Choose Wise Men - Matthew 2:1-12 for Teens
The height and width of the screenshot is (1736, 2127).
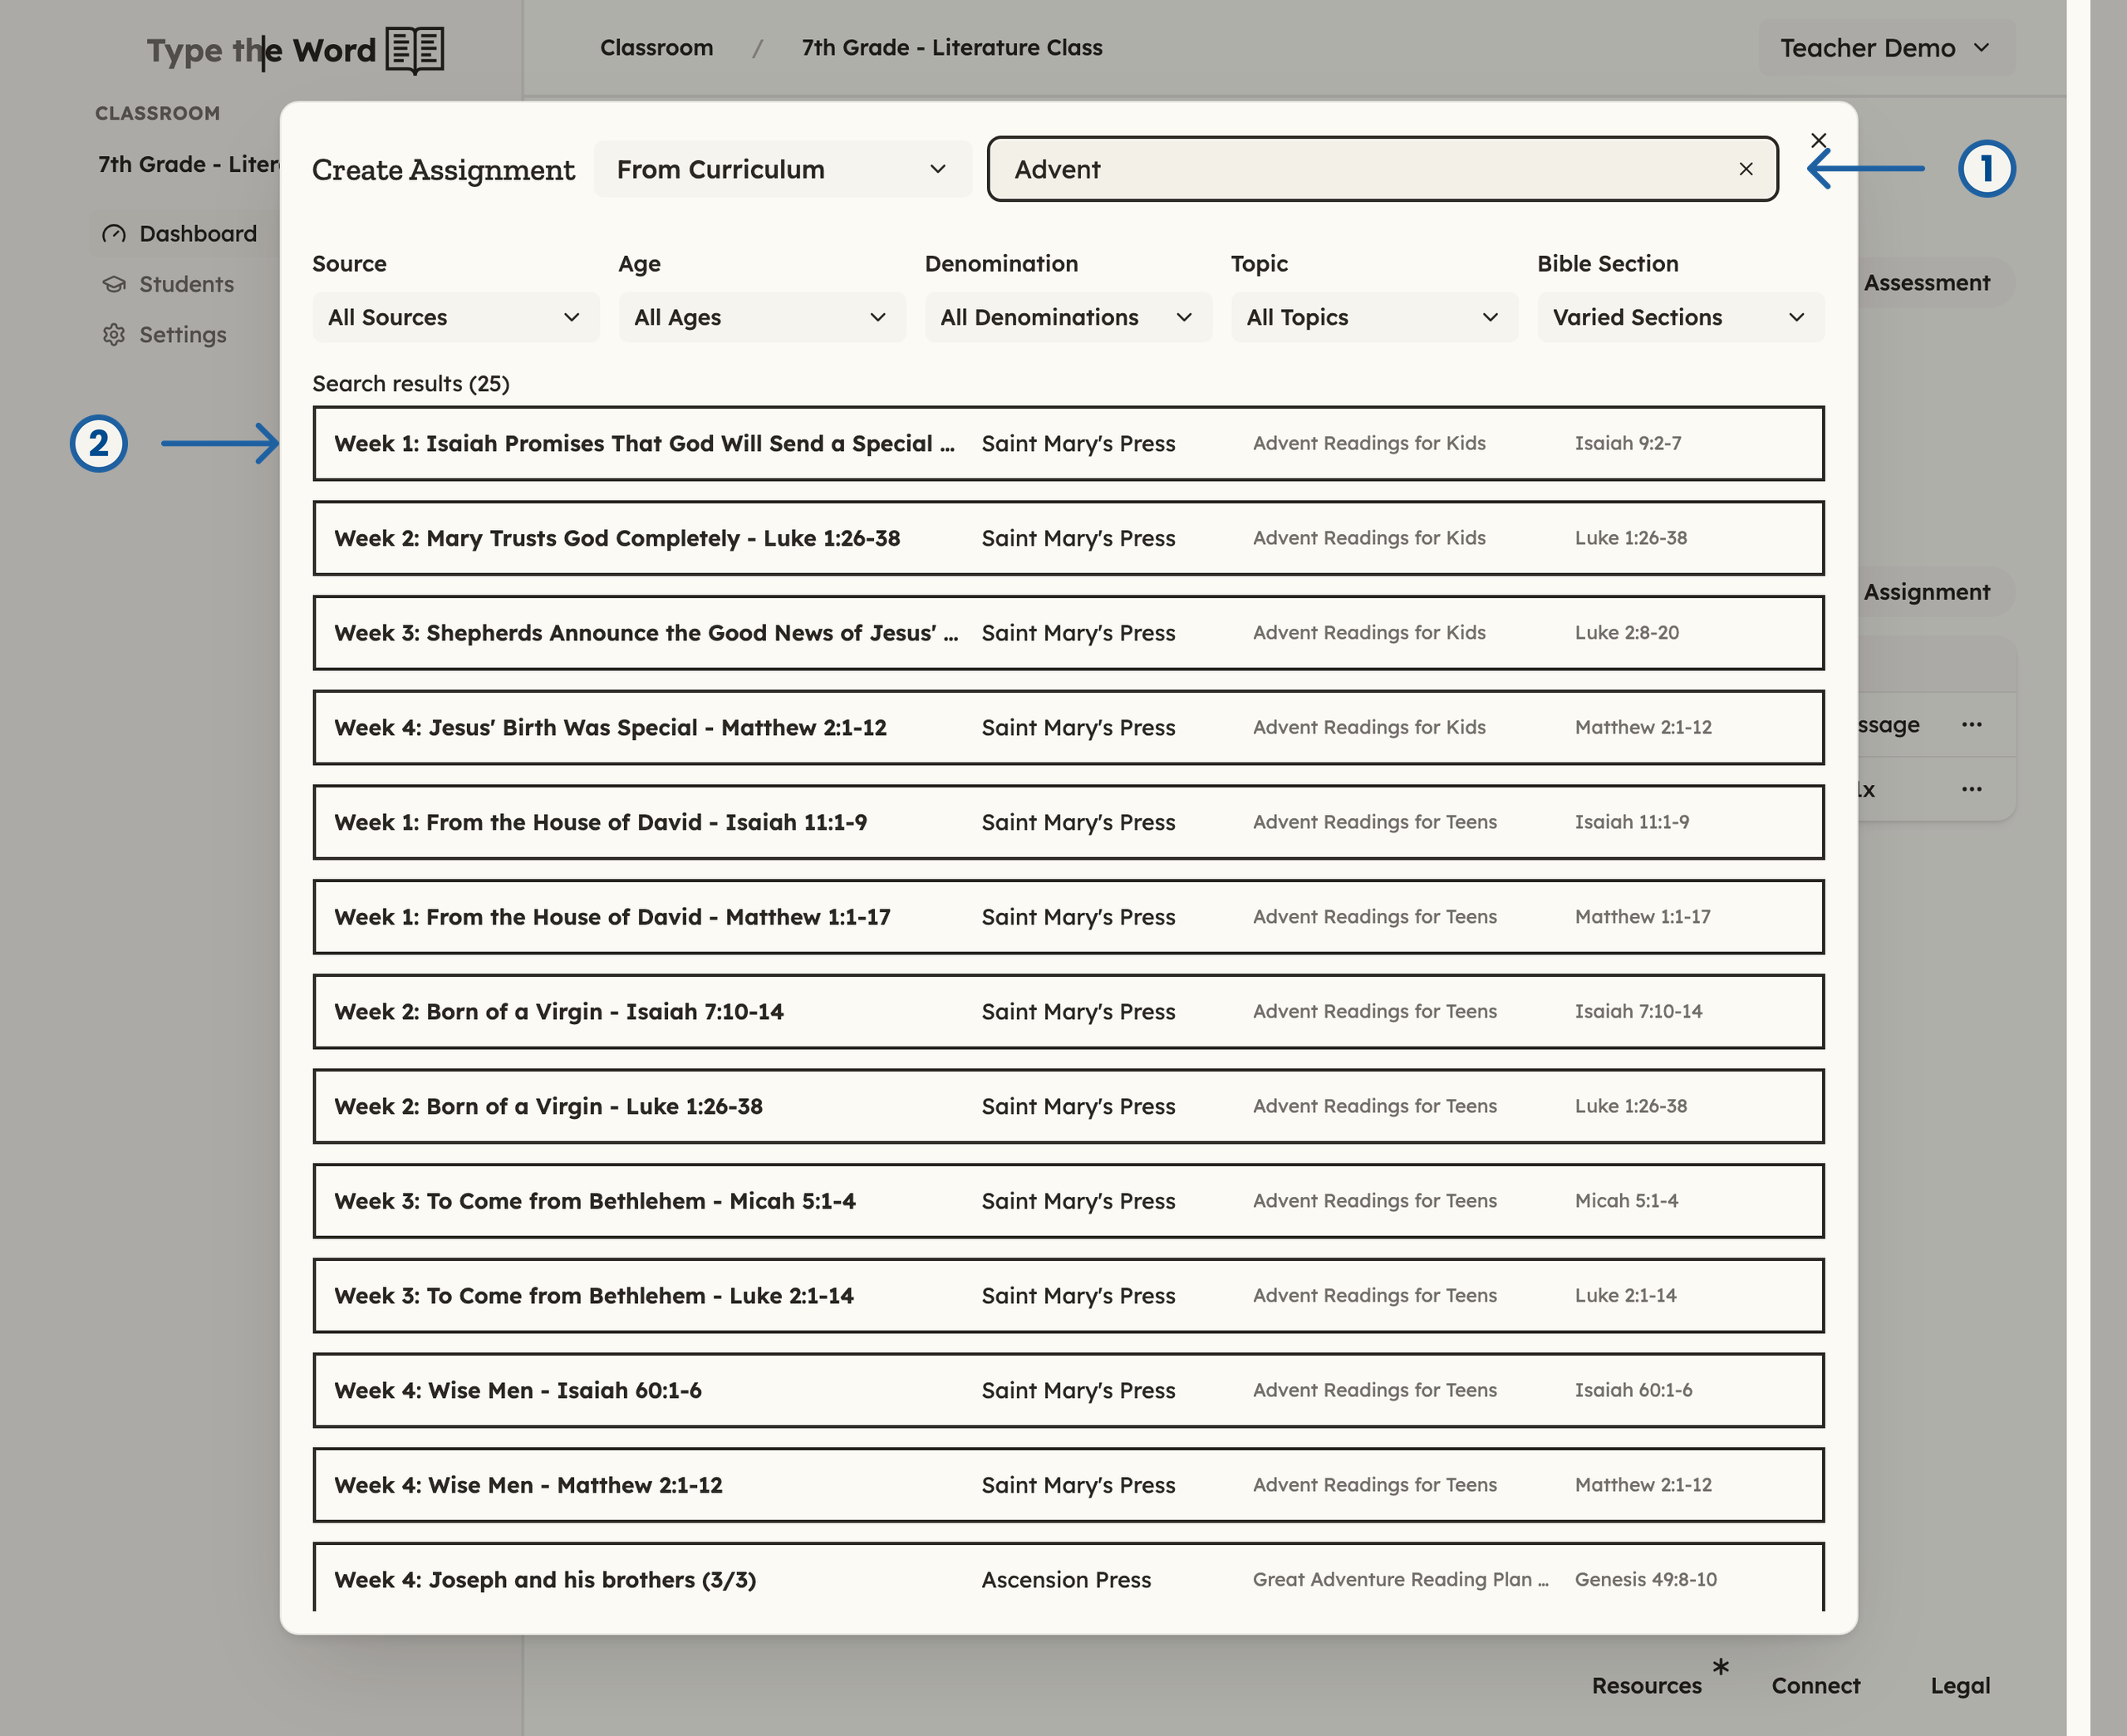pos(1068,1485)
